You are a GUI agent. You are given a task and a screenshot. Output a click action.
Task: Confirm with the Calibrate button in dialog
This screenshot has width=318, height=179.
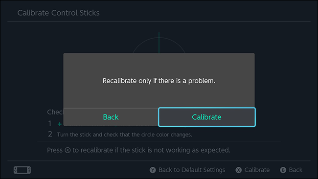[206, 117]
